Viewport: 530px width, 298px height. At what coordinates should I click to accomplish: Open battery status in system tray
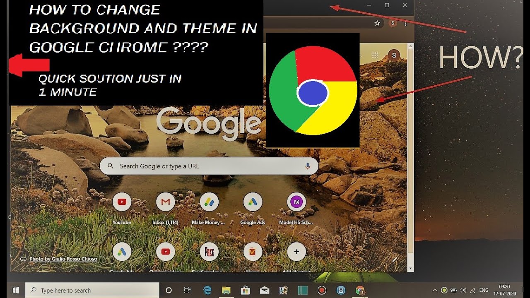click(x=454, y=290)
